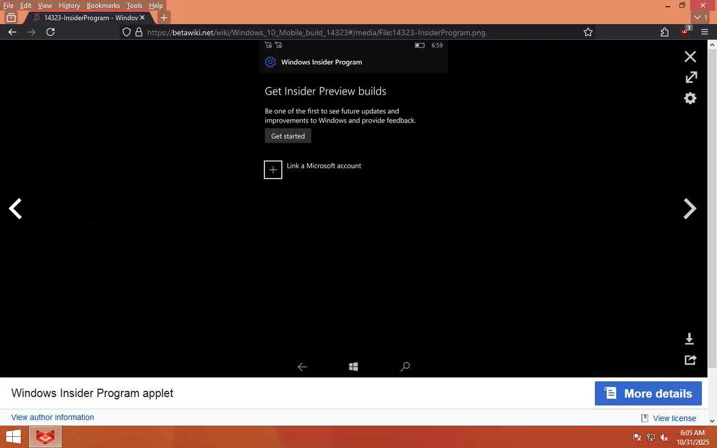The width and height of the screenshot is (717, 448).
Task: Open the Edit menu
Action: (x=26, y=6)
